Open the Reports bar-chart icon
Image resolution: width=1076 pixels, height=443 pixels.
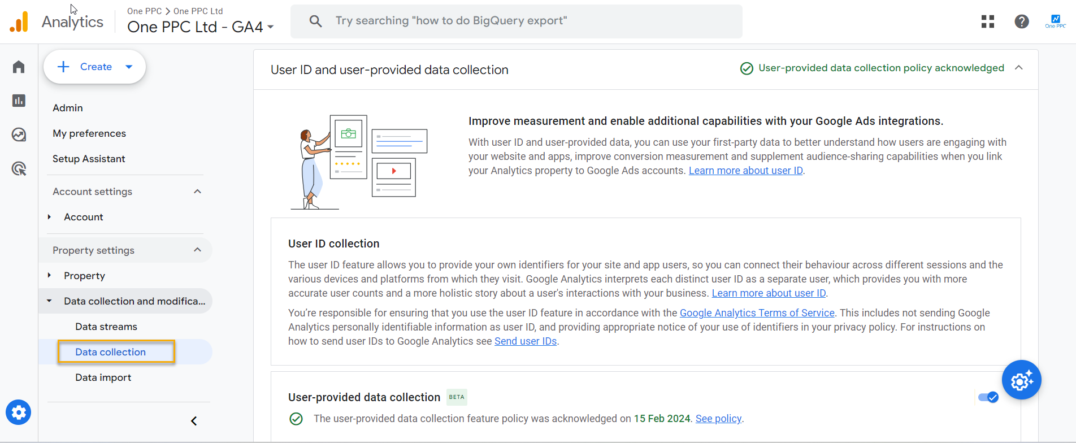click(19, 101)
